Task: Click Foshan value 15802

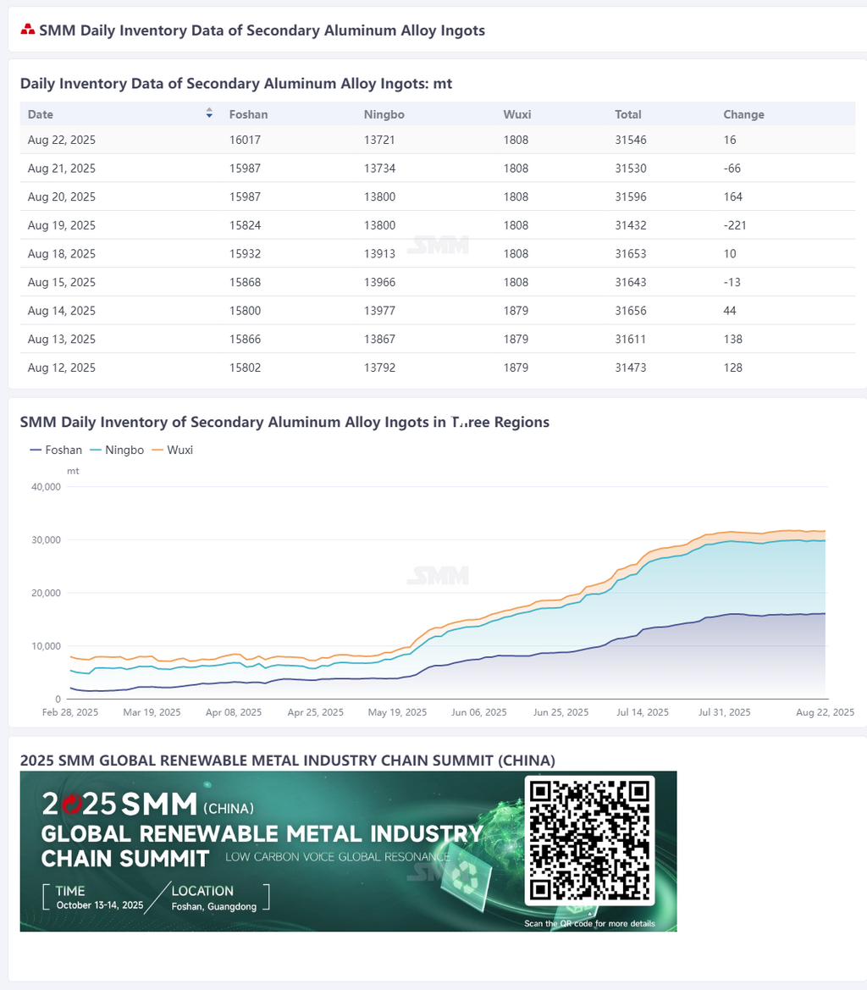Action: tap(245, 368)
